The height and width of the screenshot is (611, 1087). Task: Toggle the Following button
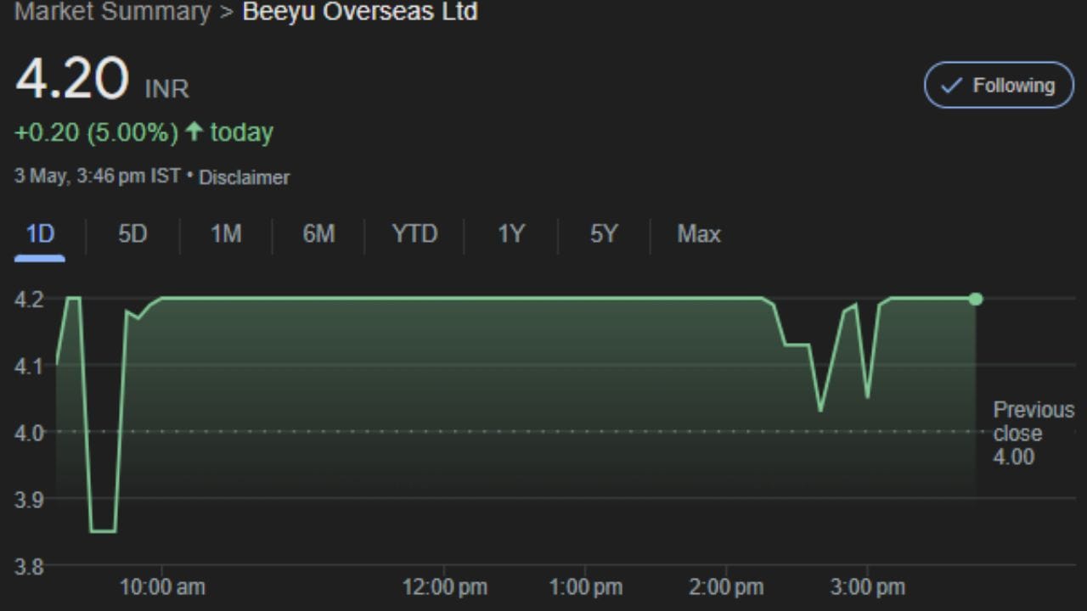coord(999,85)
